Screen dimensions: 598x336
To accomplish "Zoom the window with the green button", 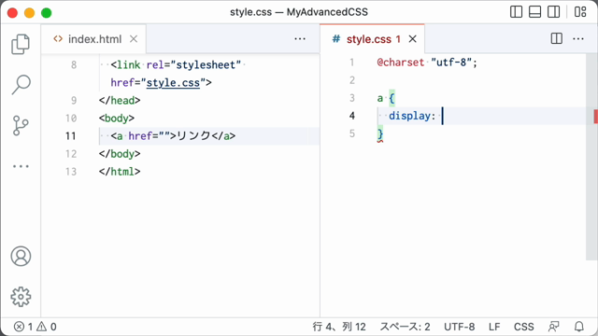I will point(46,12).
